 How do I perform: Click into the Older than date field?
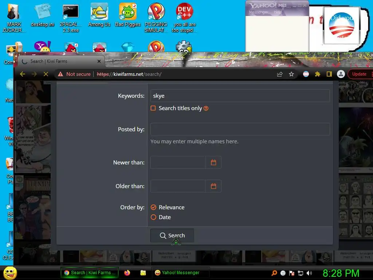click(x=178, y=186)
